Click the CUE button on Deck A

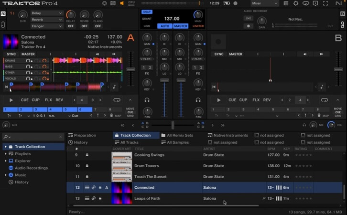(24, 100)
